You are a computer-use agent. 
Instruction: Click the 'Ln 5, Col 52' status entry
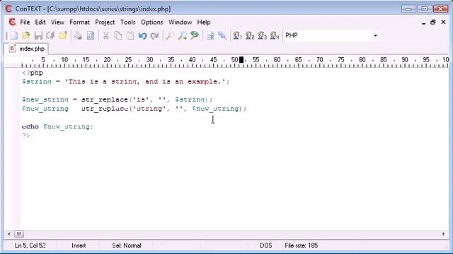point(30,246)
